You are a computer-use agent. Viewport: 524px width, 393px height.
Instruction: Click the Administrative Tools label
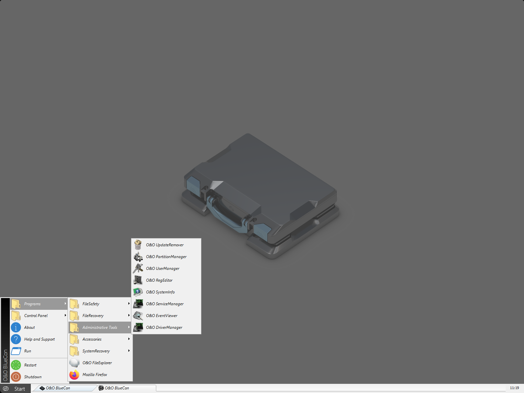pyautogui.click(x=100, y=327)
